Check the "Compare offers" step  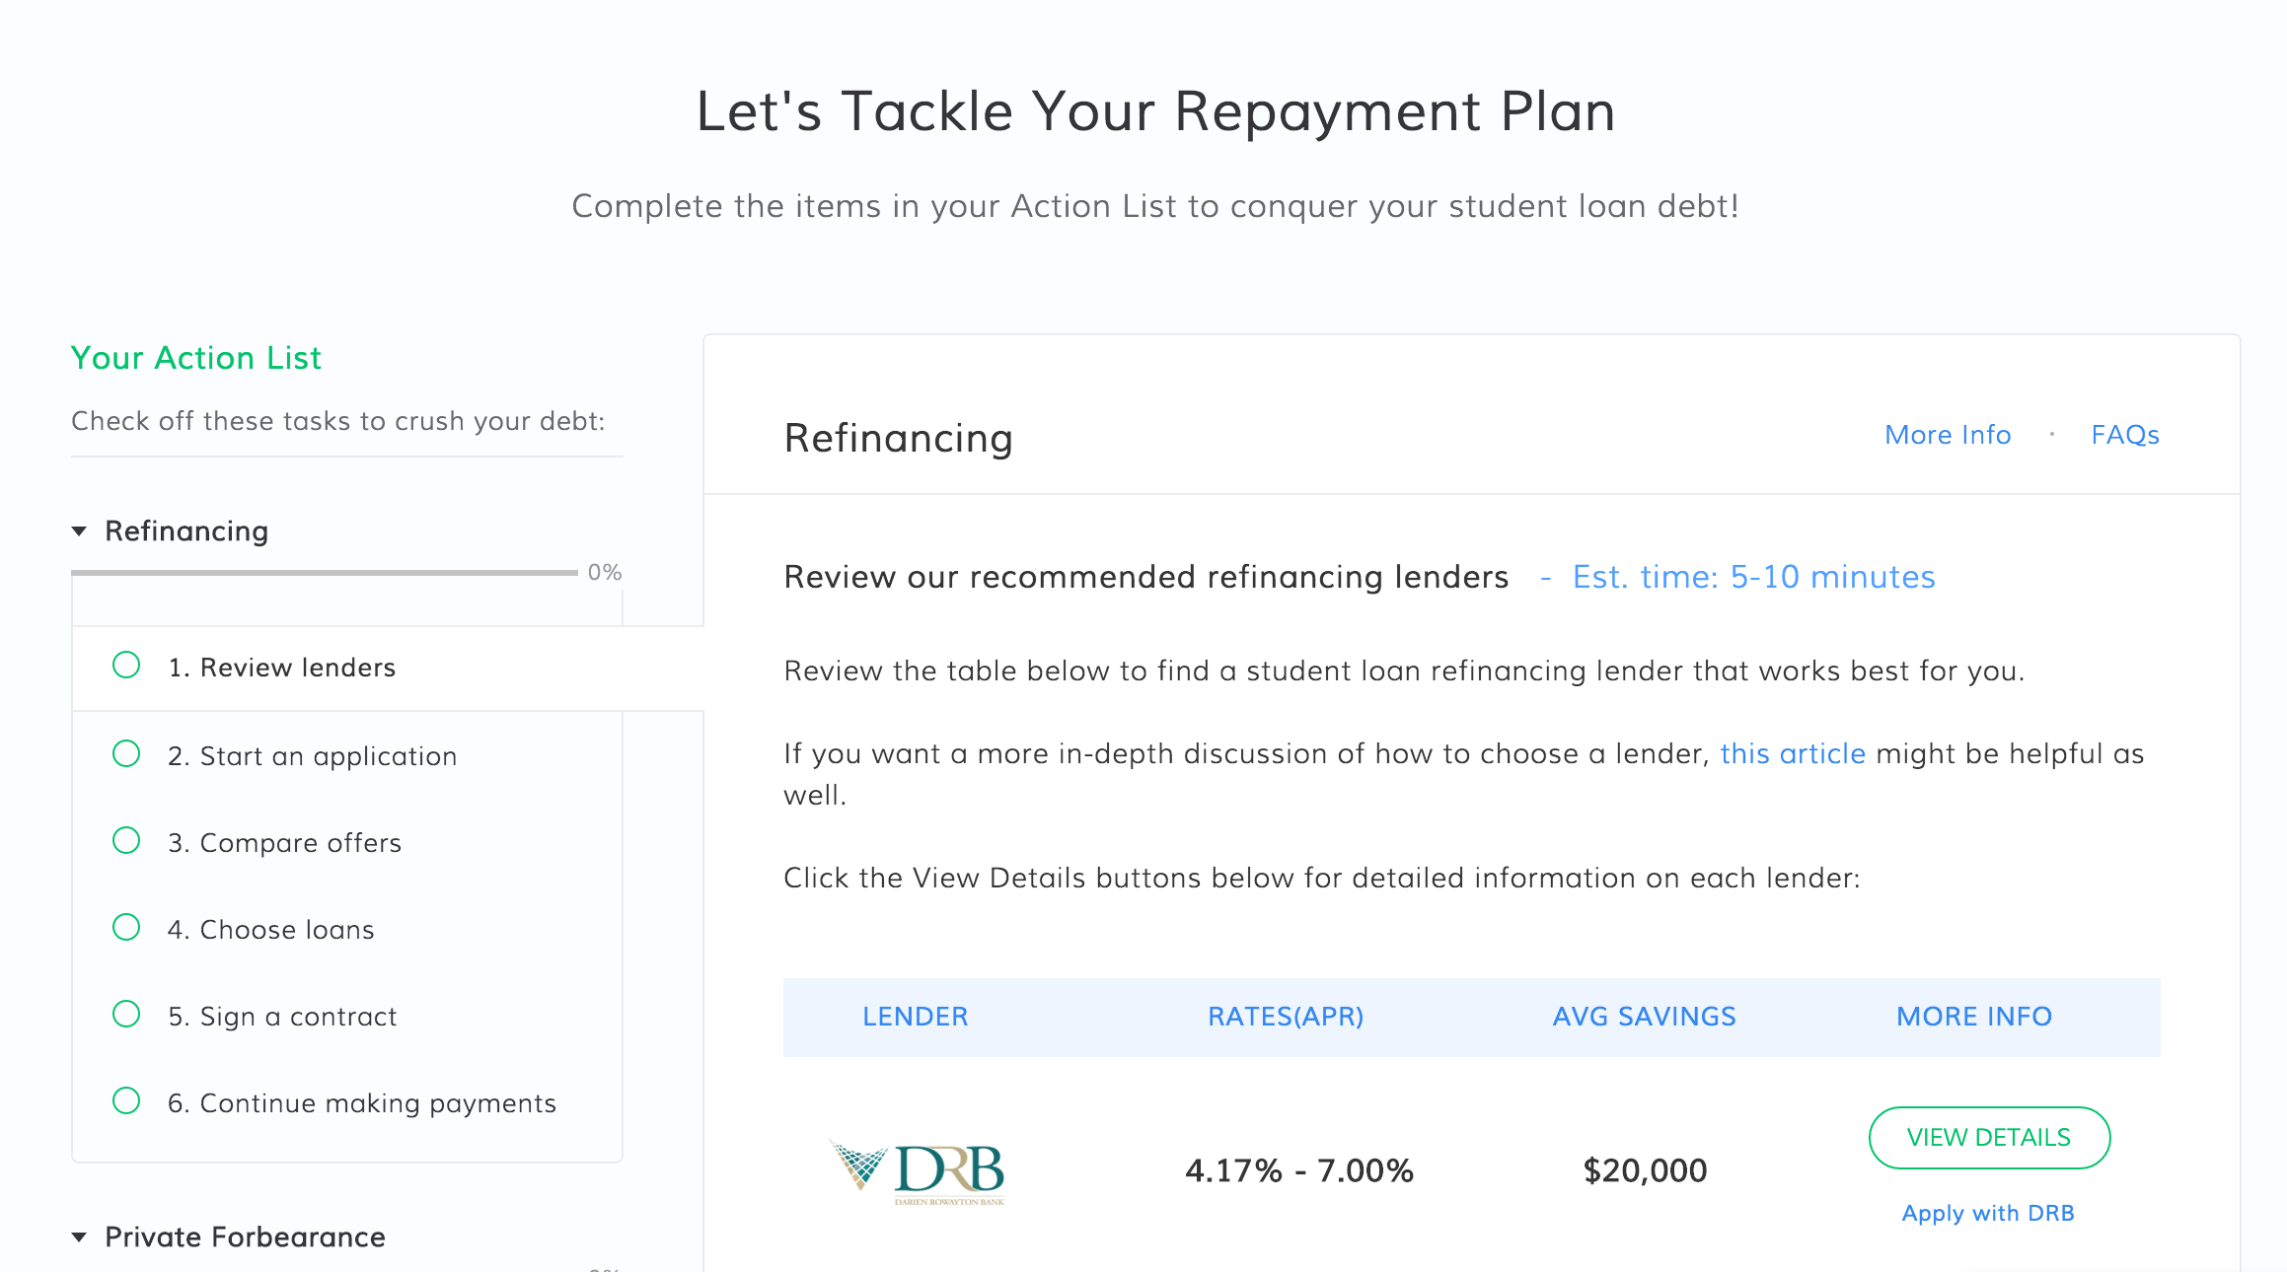tap(126, 840)
